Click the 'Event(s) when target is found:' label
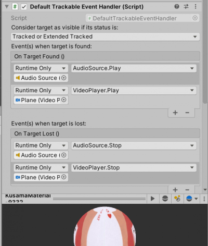 [x=51, y=46]
